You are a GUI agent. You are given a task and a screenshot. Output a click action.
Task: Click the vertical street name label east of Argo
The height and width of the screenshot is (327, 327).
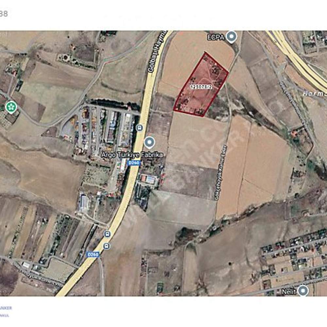221,173
